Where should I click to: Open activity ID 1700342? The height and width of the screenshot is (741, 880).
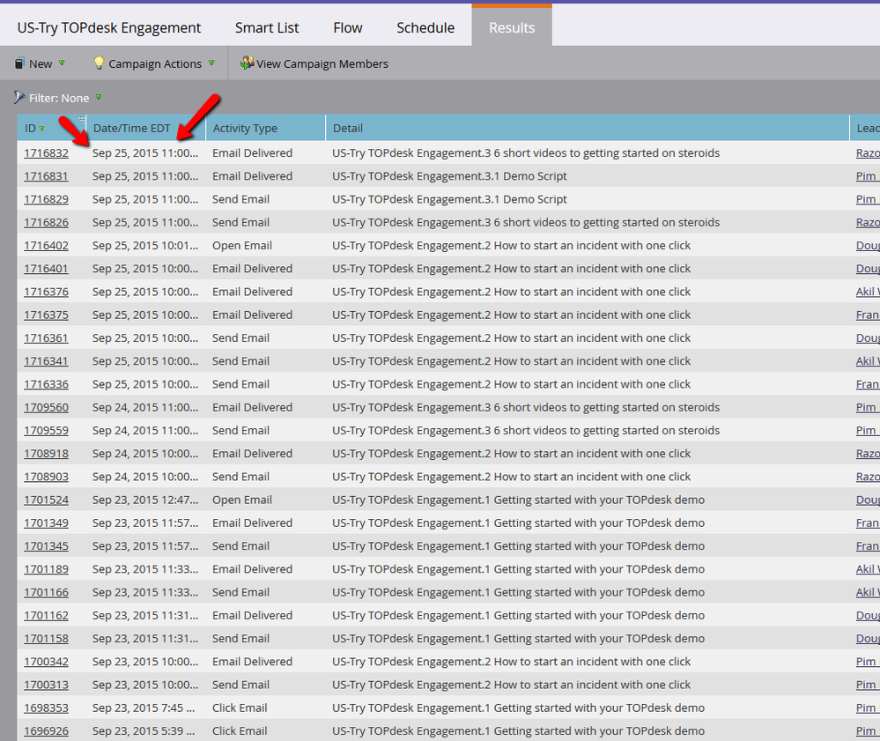tap(46, 662)
